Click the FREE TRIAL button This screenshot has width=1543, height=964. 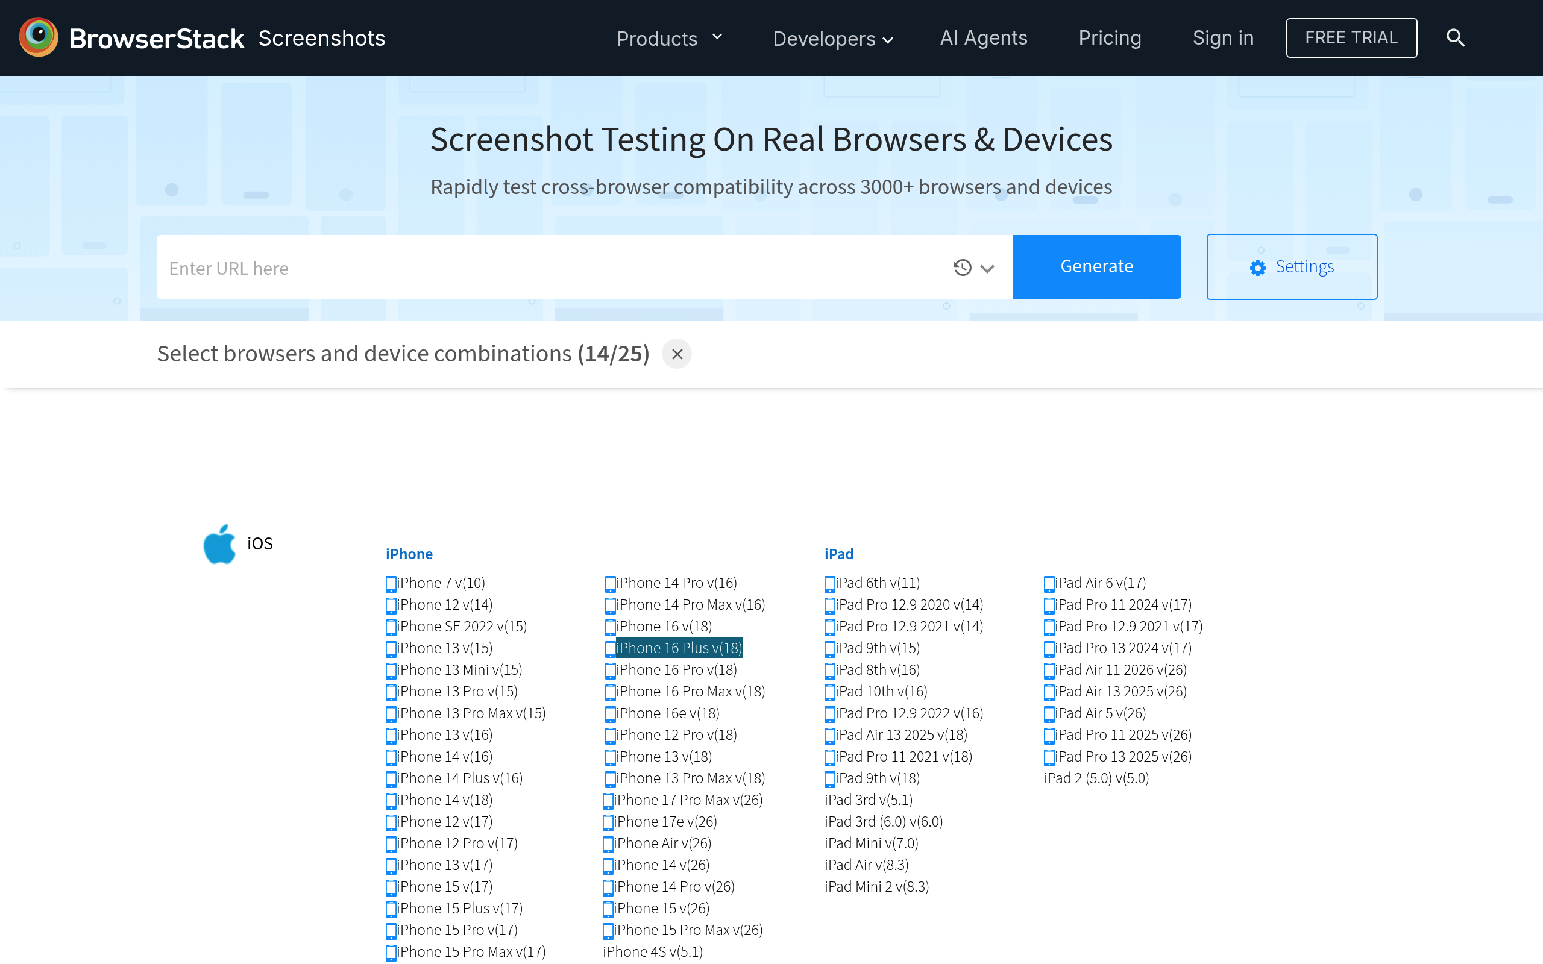1351,37
